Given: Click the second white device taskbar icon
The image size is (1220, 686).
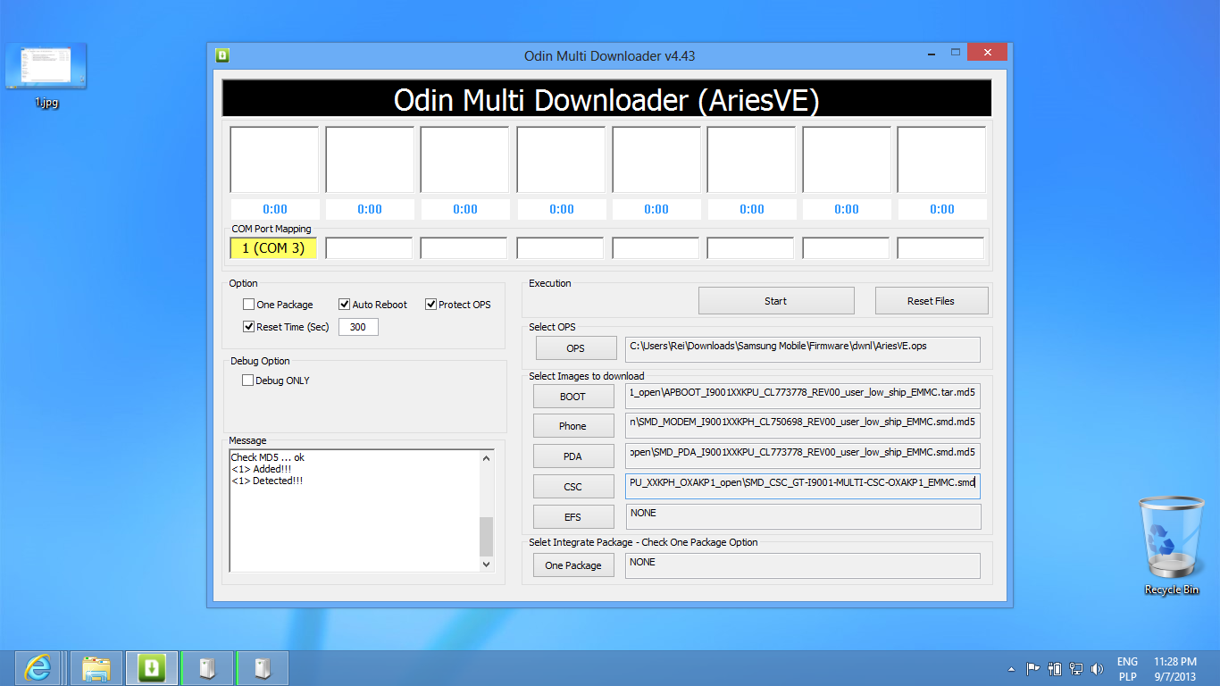Looking at the screenshot, I should [263, 667].
